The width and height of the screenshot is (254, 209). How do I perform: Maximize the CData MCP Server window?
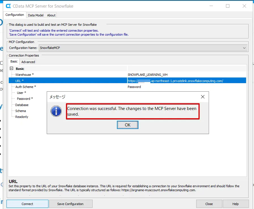pos(228,6)
